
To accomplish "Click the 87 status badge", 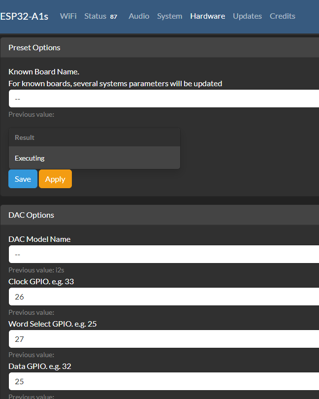I will coord(114,17).
